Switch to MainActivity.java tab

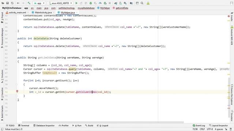tap(43, 12)
